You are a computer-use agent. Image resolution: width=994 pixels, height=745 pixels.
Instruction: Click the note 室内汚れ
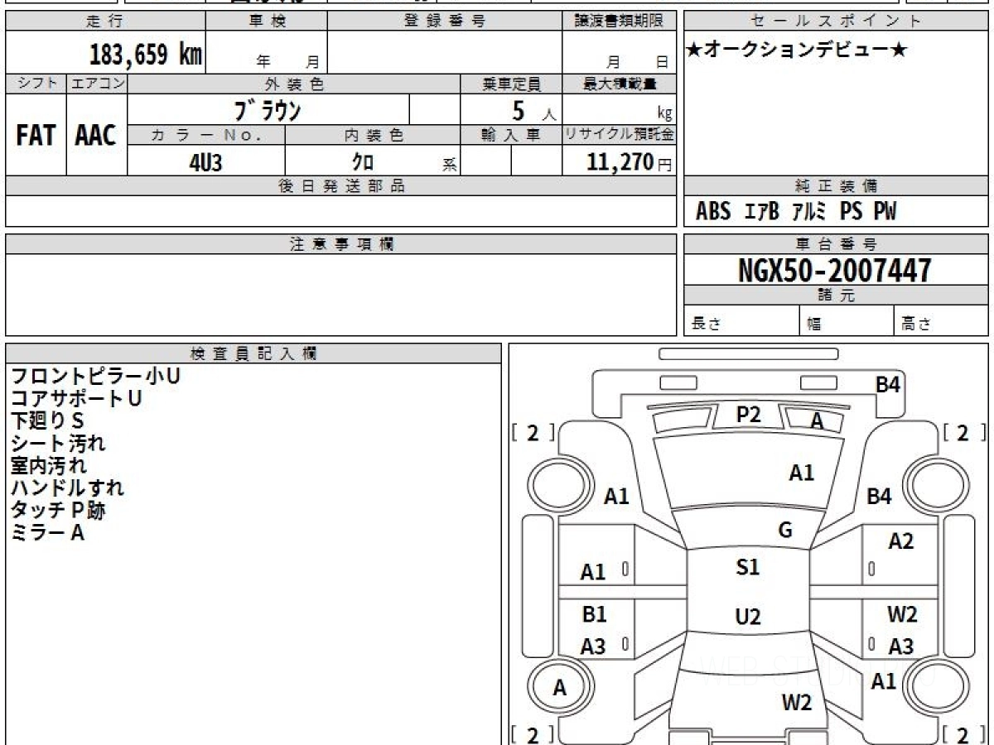[x=47, y=465]
